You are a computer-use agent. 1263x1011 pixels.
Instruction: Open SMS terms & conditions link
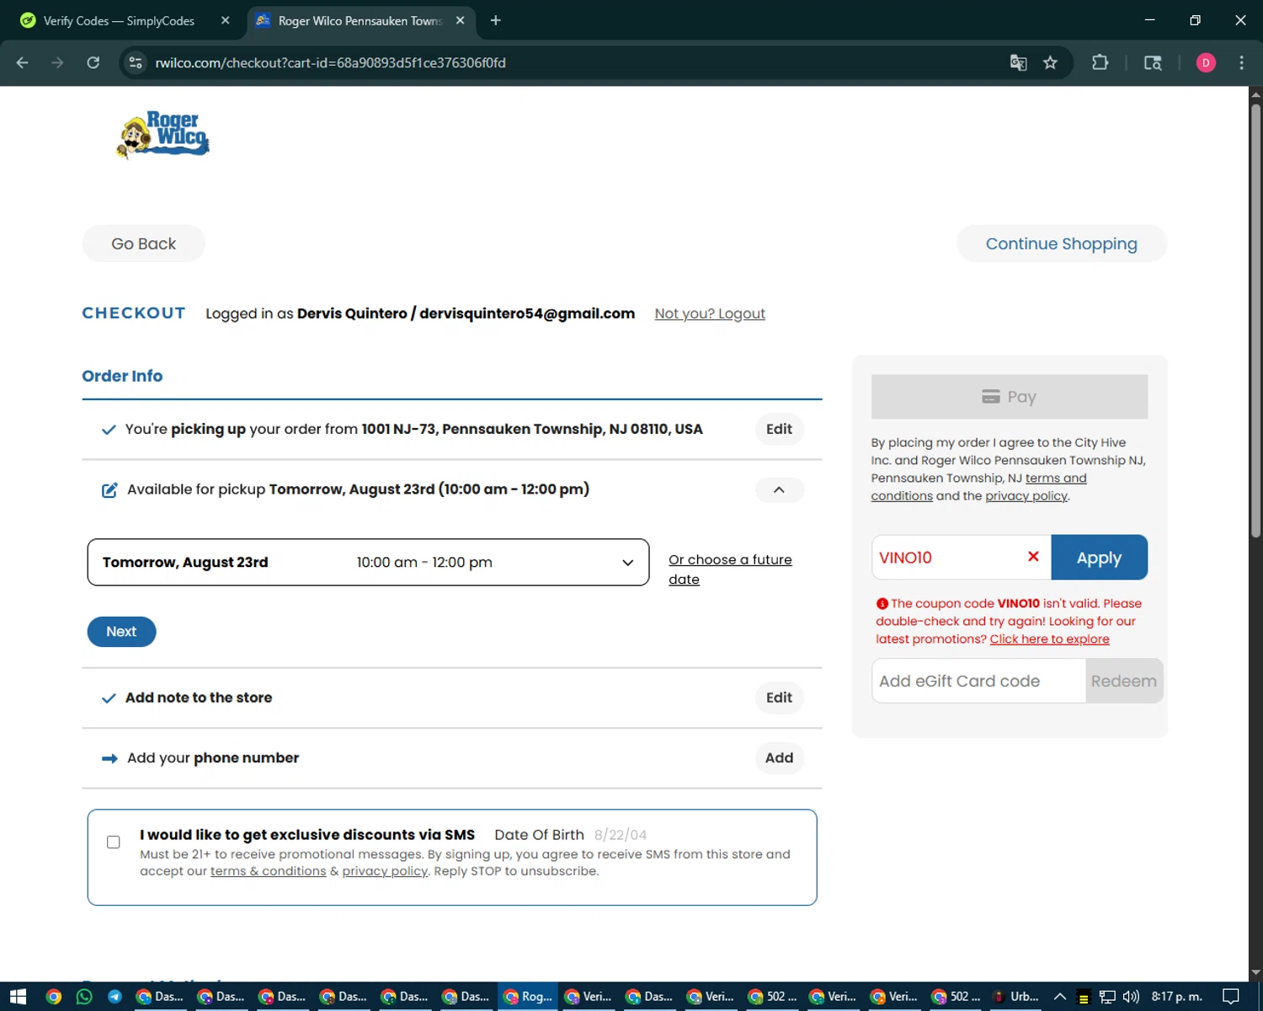[x=268, y=871]
